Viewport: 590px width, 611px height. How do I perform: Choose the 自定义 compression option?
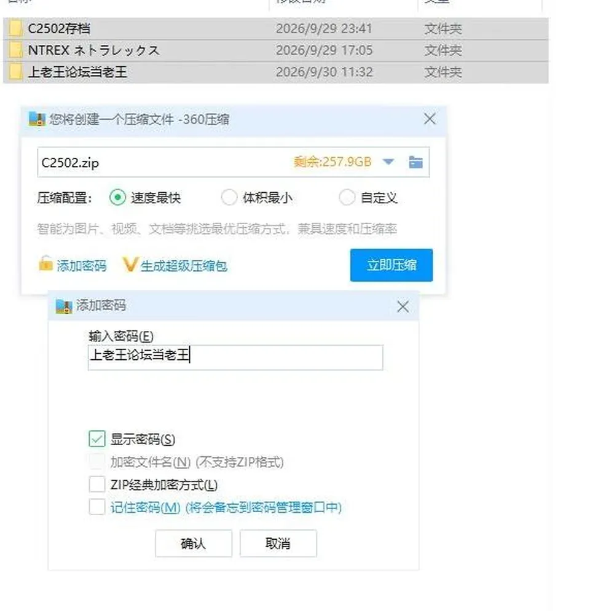tap(347, 197)
